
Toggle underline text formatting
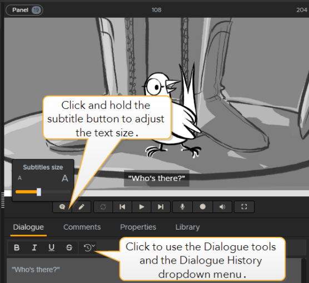(52, 247)
